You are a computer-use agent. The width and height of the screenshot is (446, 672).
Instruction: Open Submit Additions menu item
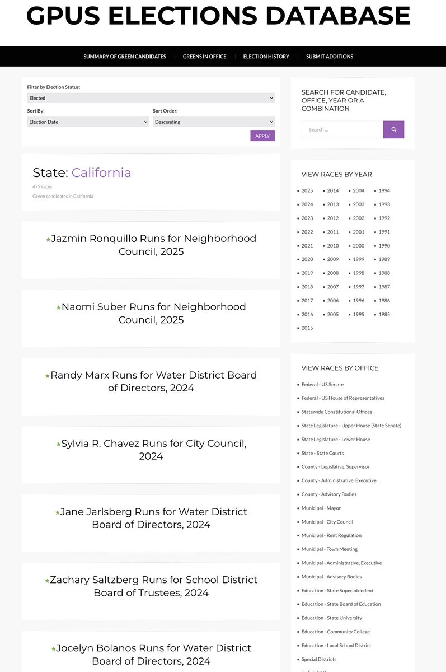(330, 57)
